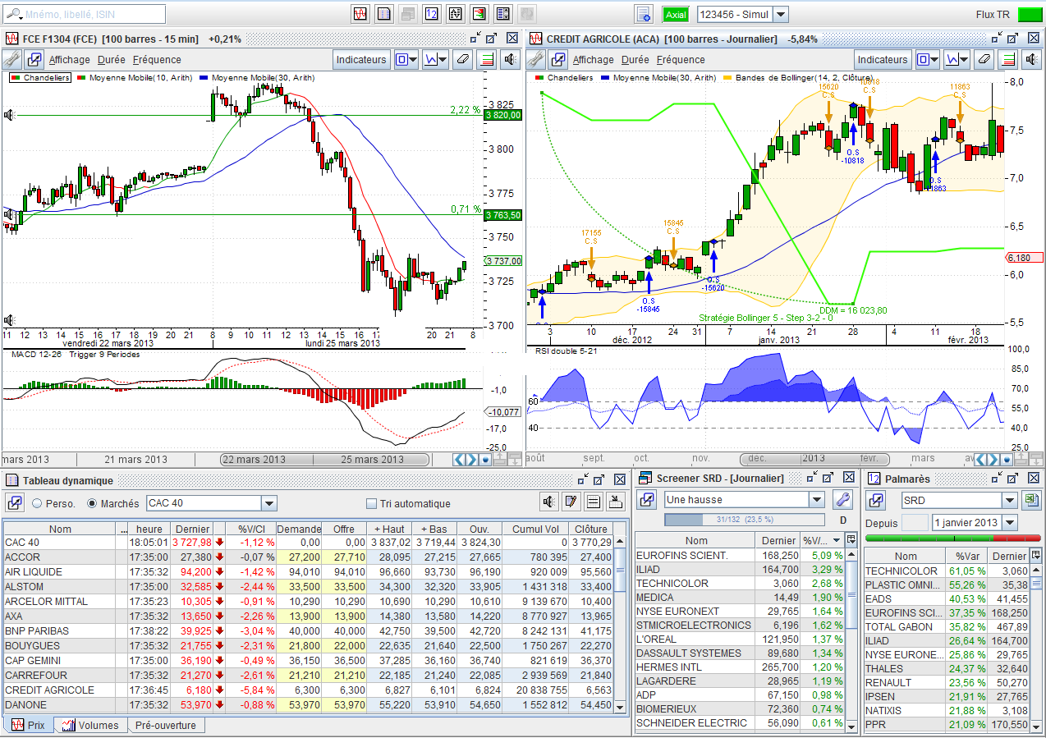
Task: Sort the screener by the Nom column
Action: click(x=696, y=540)
